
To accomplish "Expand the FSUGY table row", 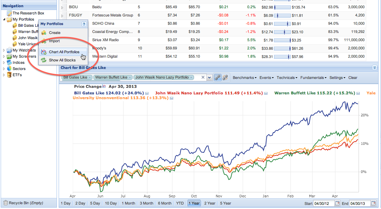I will tap(62, 16).
